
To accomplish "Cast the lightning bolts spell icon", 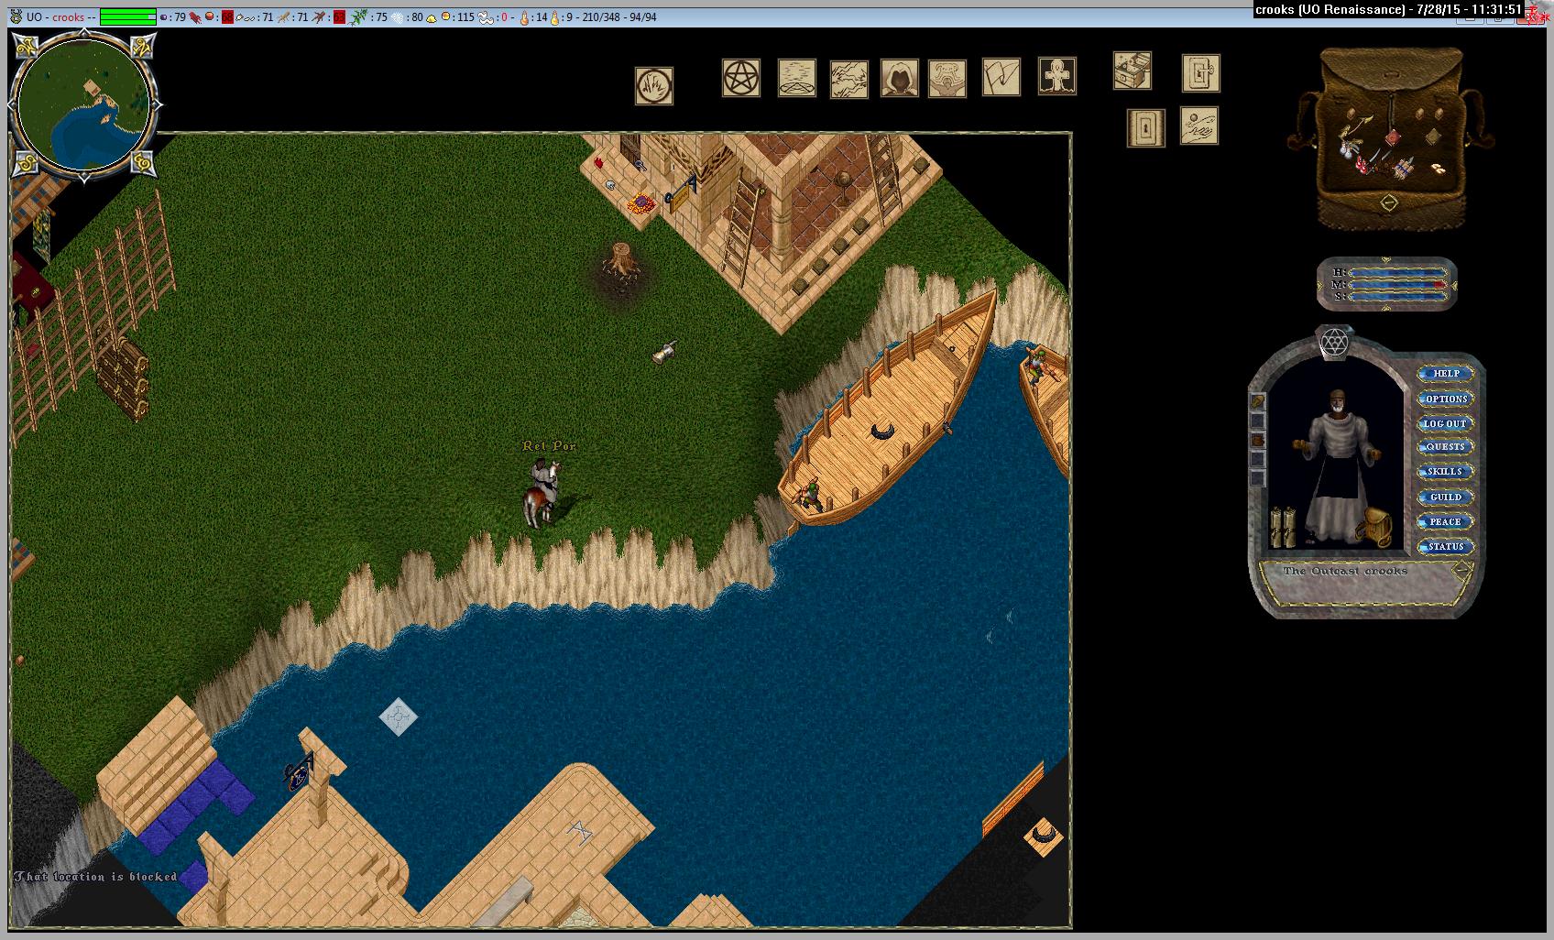I will (x=848, y=79).
